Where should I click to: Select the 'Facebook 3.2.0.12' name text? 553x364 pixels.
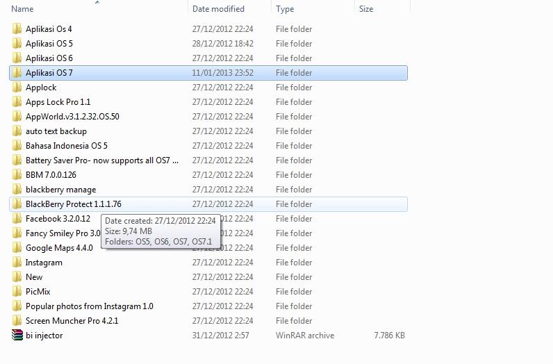click(x=58, y=219)
